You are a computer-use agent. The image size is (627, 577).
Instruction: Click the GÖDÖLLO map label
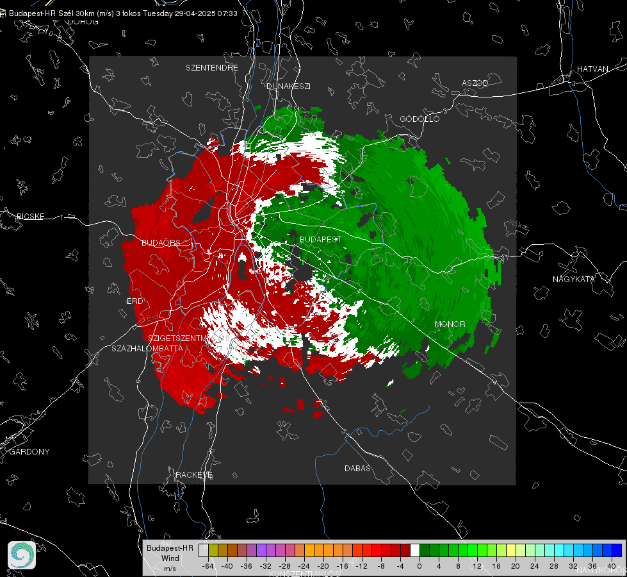(419, 119)
